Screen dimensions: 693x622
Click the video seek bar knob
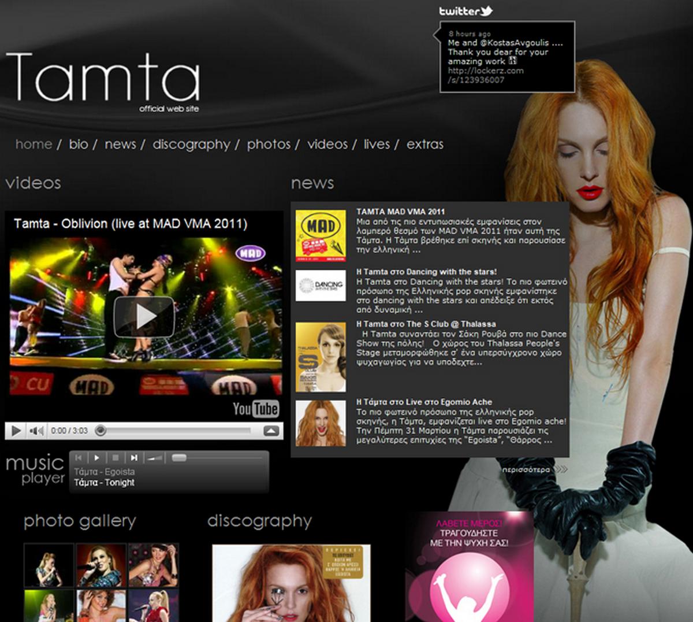coord(100,430)
